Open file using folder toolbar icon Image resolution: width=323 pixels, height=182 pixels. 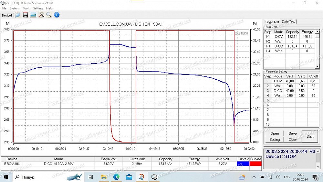17,15
